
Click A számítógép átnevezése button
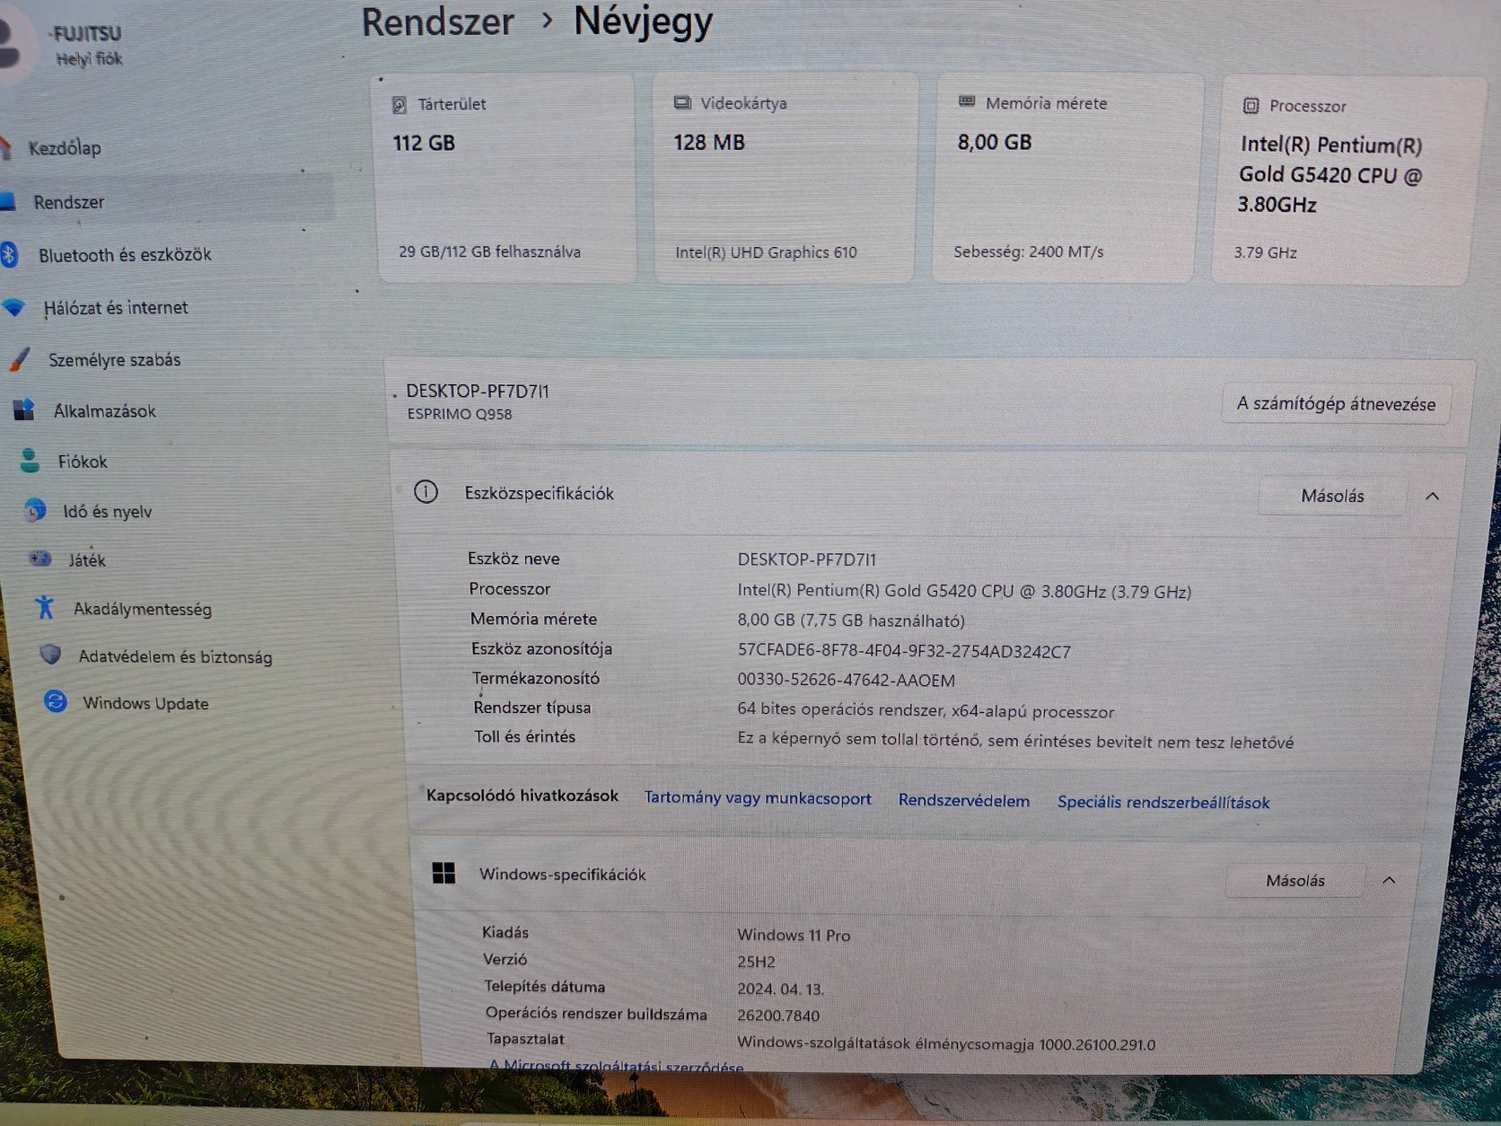(1336, 404)
